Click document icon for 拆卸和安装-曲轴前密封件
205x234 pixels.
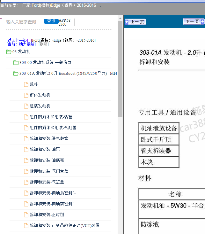pyautogui.click(x=26, y=204)
